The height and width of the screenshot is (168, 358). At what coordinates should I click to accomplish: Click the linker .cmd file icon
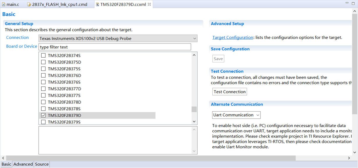click(x=29, y=5)
